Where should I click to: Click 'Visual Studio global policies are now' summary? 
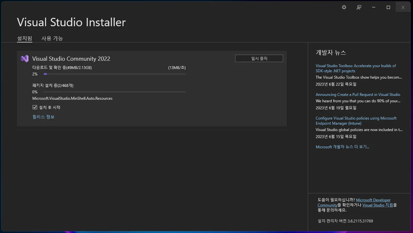point(359,130)
